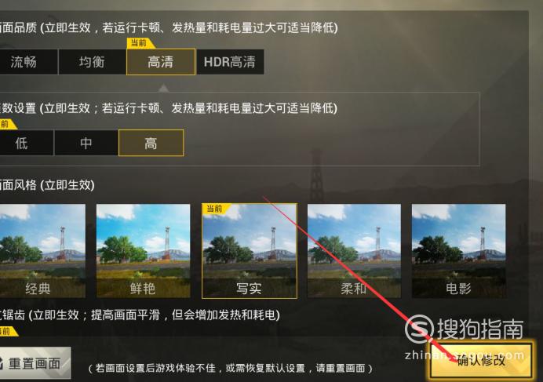The width and height of the screenshot is (543, 382).
Task: Click the 当前 tag above 高清
Action: pyautogui.click(x=140, y=43)
